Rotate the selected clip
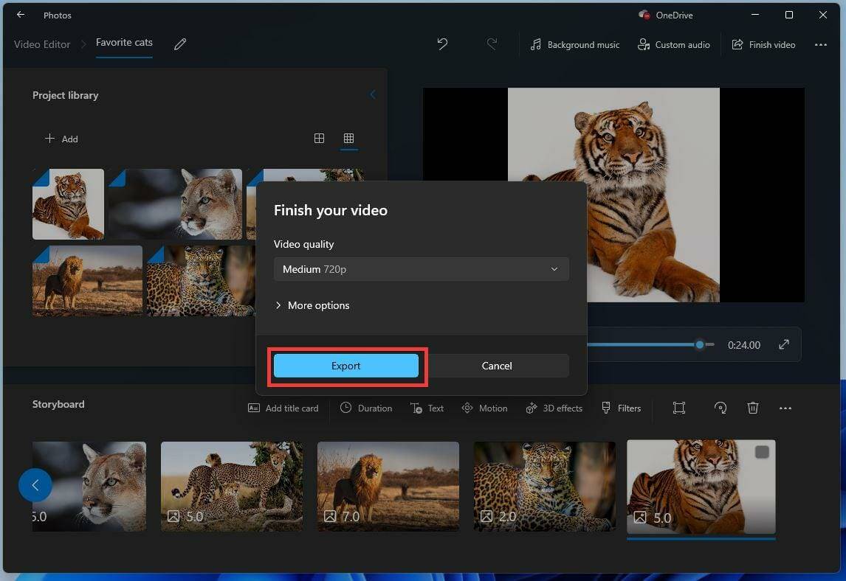The image size is (846, 581). click(720, 408)
